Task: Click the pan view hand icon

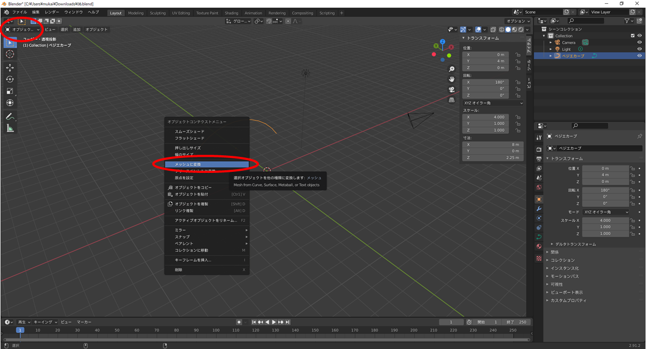Action: point(452,79)
